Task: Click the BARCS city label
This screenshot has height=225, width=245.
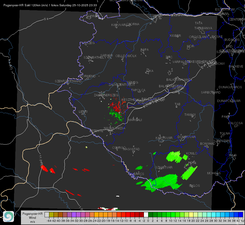Action: pos(139,174)
